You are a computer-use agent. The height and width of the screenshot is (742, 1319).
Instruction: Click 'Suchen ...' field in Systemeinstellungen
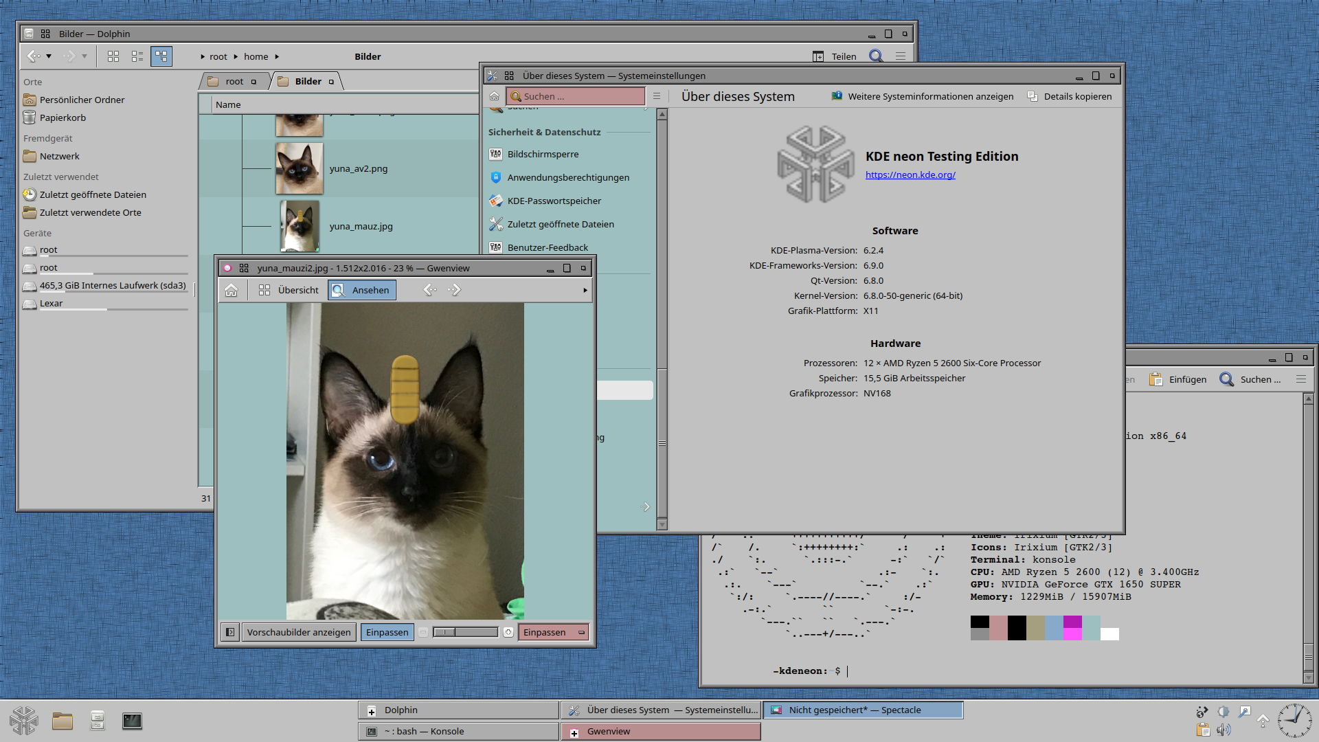[576, 96]
